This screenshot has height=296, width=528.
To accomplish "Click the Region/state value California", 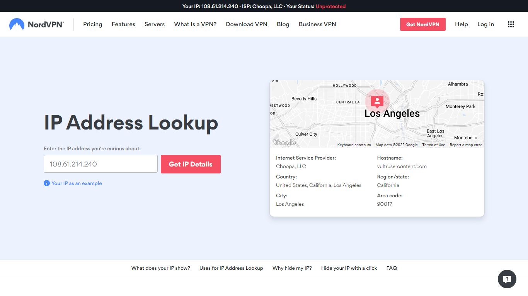I will pos(388,185).
